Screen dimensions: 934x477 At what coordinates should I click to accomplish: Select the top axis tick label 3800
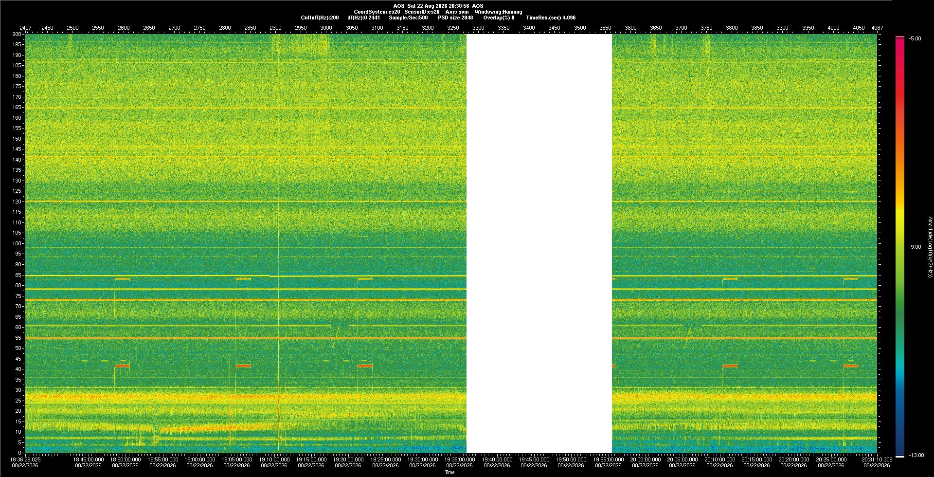(x=732, y=28)
